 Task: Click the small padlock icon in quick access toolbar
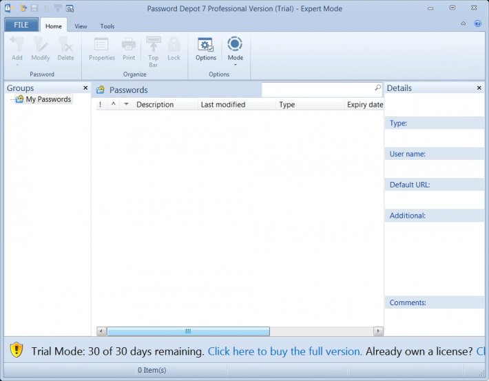46,8
